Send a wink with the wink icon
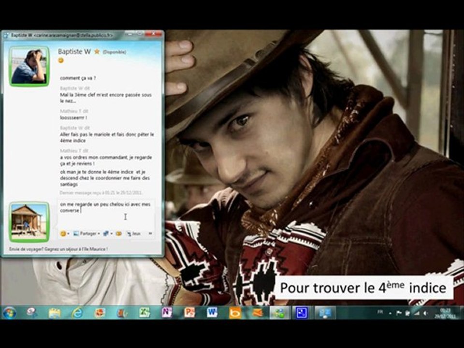 [119, 233]
